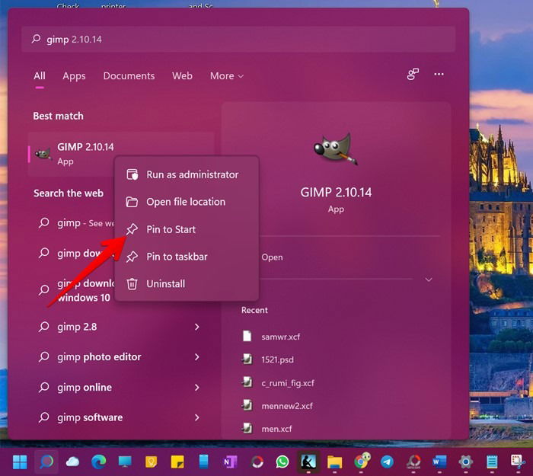
Task: Click the GIMP Wilber icon in best match
Action: click(x=43, y=154)
